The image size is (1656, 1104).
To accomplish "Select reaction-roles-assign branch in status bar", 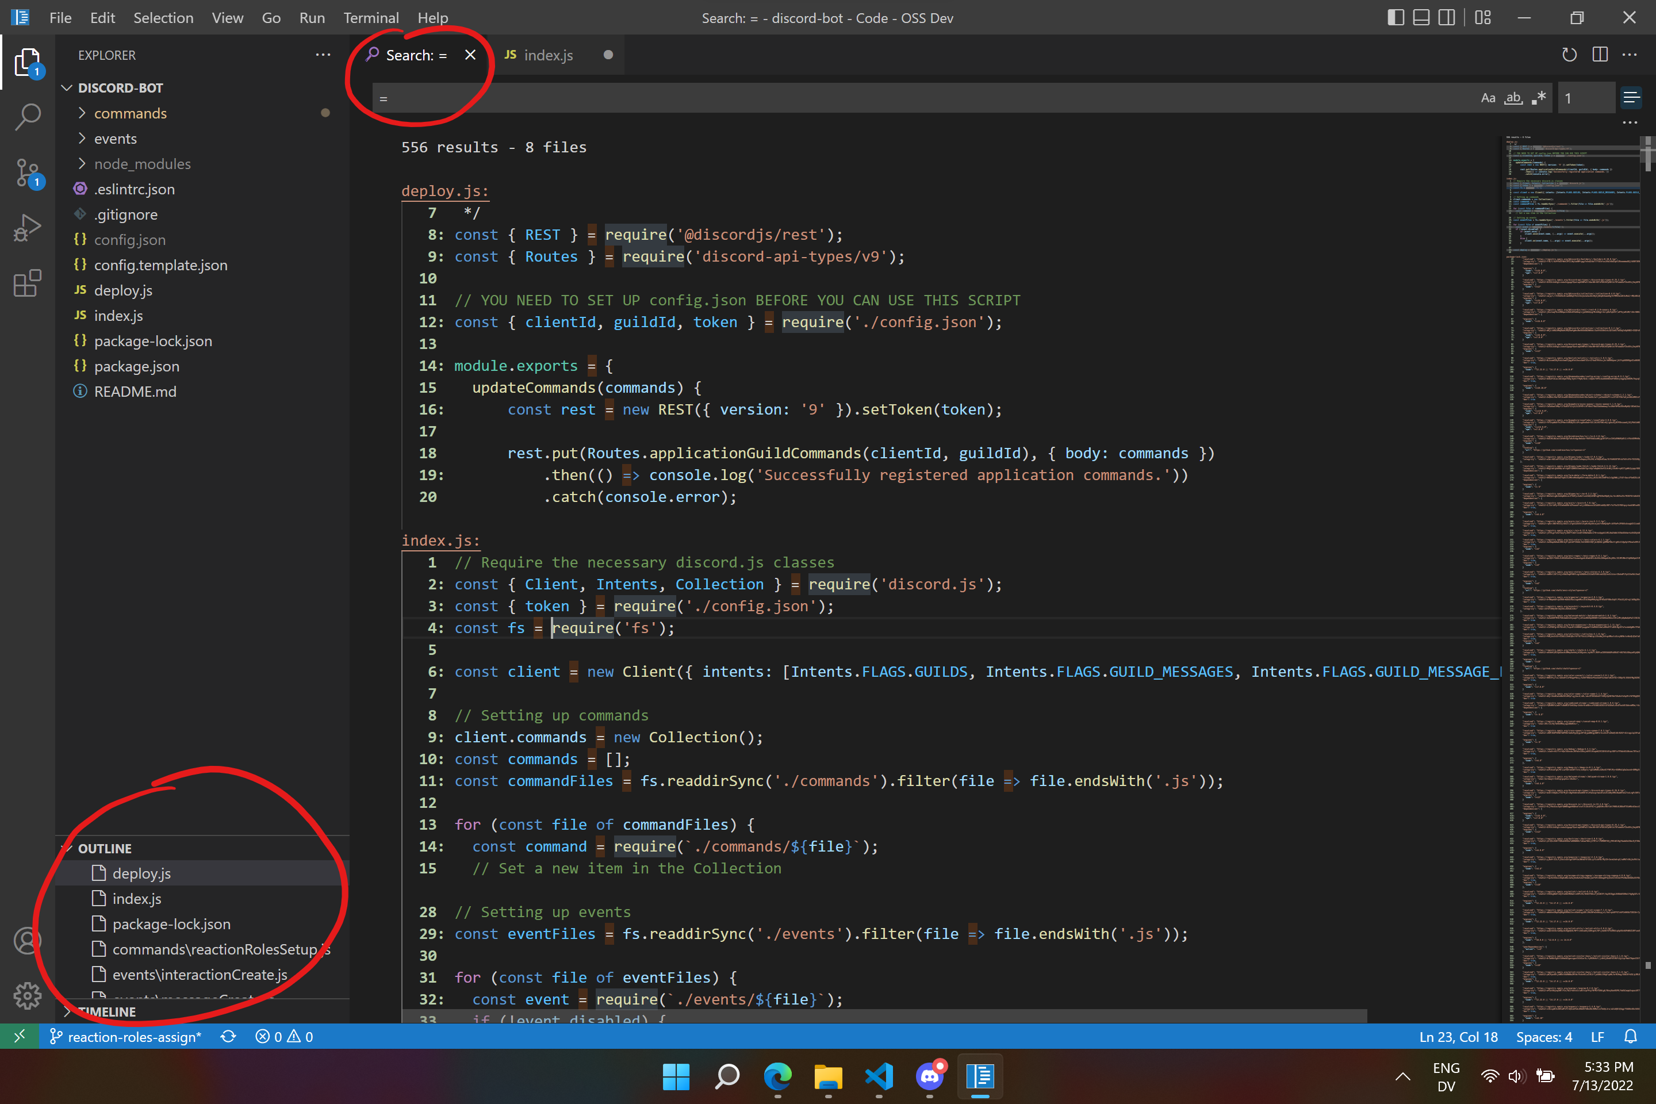I will pos(126,1036).
